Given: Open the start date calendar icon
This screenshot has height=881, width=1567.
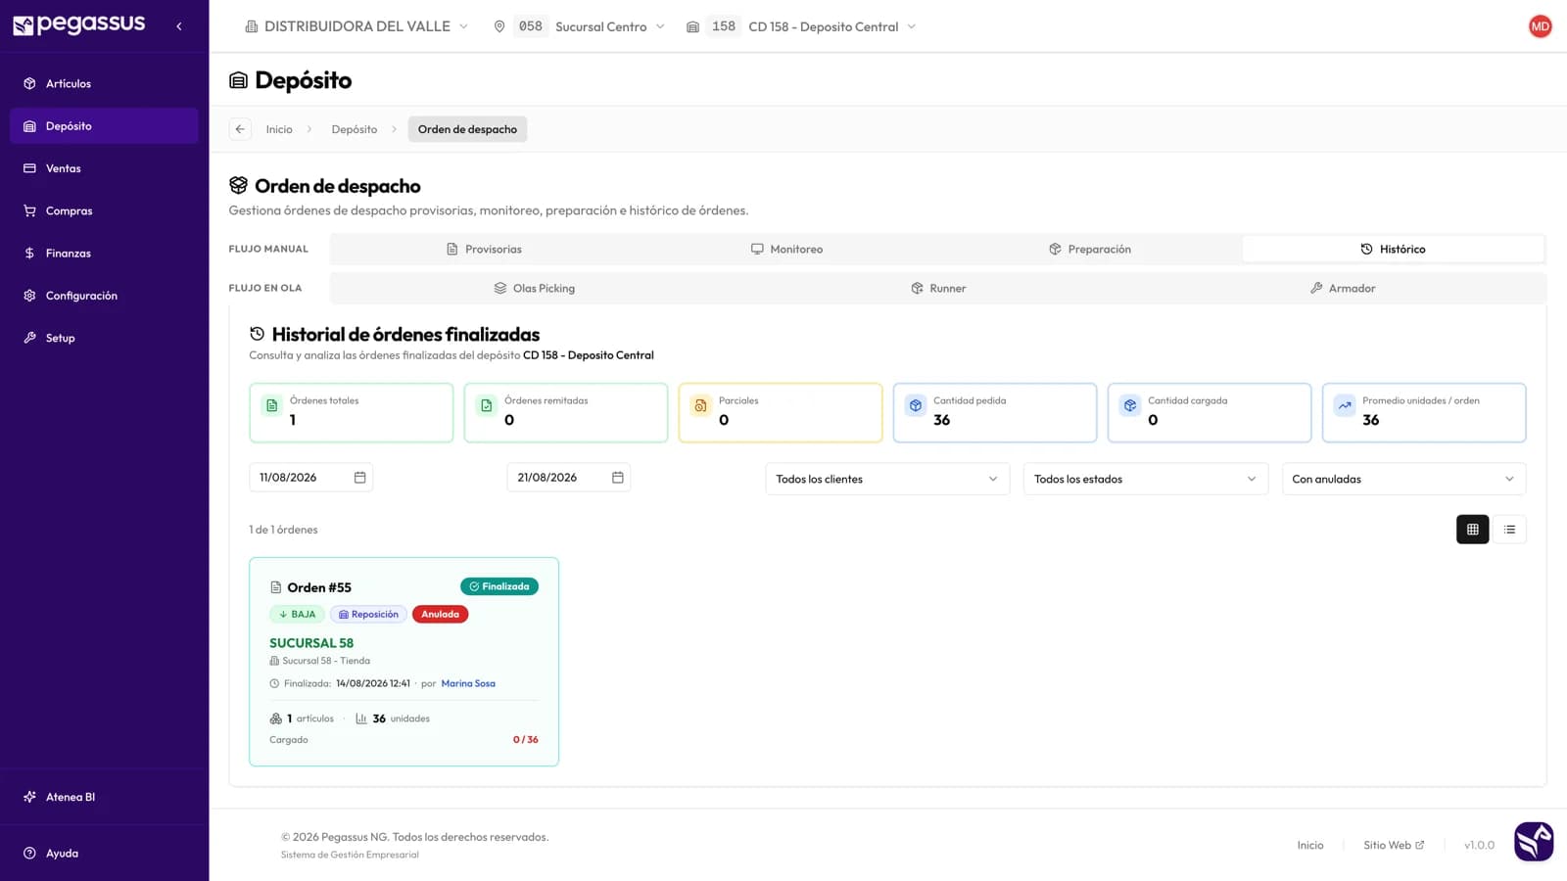Looking at the screenshot, I should point(359,478).
